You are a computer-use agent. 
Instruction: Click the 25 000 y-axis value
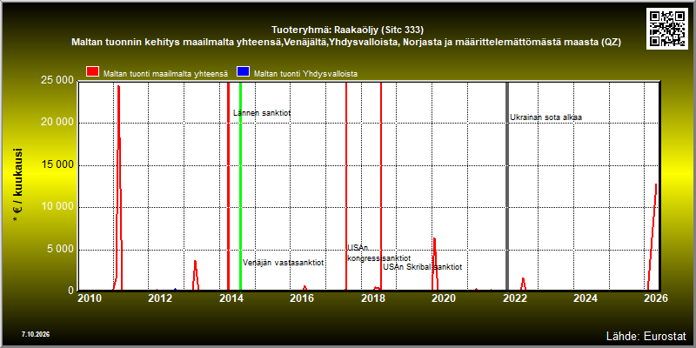[x=57, y=80]
